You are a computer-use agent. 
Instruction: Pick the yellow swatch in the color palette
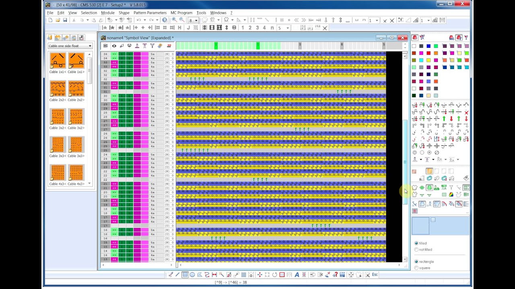click(429, 60)
